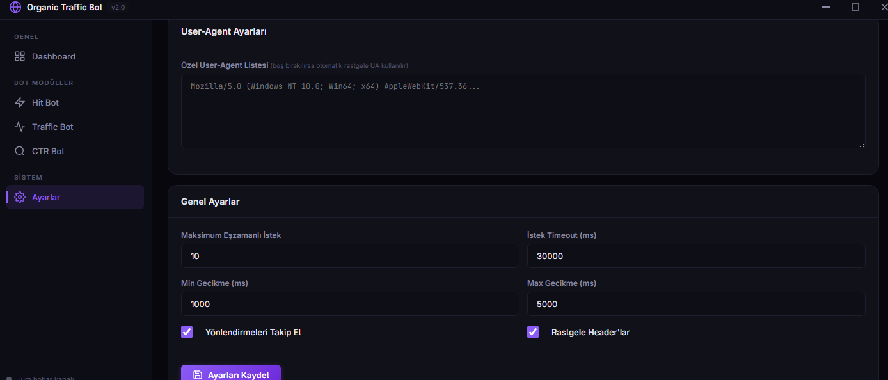Uncheck the Rastgele Header'lar checkbox
The image size is (888, 380).
pos(533,332)
